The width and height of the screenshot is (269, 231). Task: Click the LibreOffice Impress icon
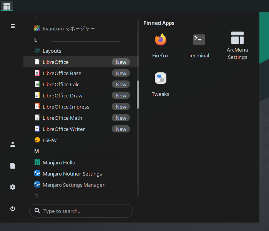(x=37, y=106)
